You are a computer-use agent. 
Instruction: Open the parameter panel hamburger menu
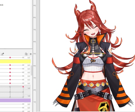pos(31,54)
